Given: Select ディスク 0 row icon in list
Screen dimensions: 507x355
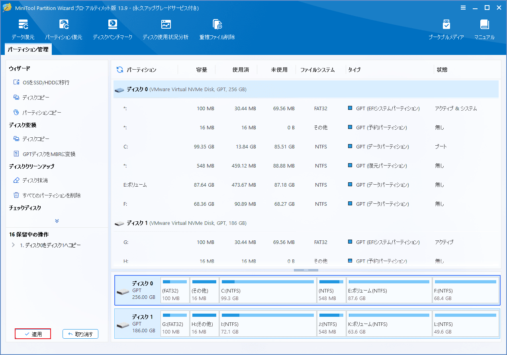Looking at the screenshot, I should (x=119, y=90).
